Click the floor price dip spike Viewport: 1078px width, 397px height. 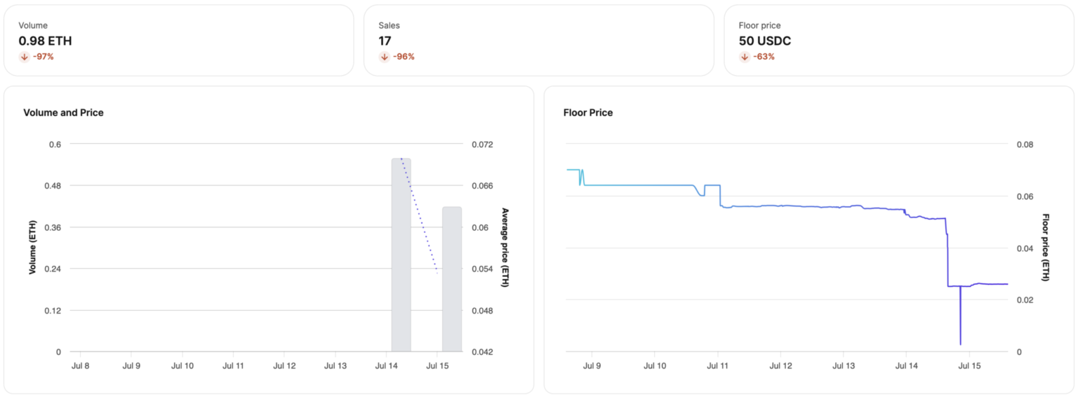pyautogui.click(x=960, y=323)
